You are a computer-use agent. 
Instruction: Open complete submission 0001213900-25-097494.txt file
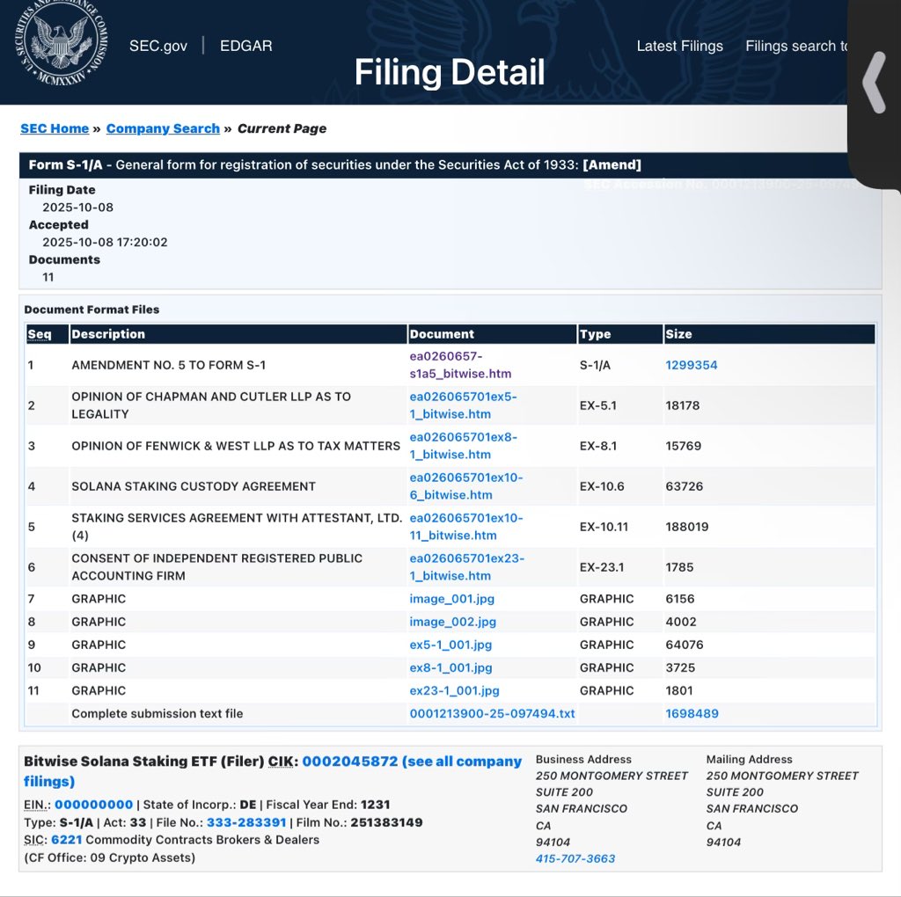(492, 714)
